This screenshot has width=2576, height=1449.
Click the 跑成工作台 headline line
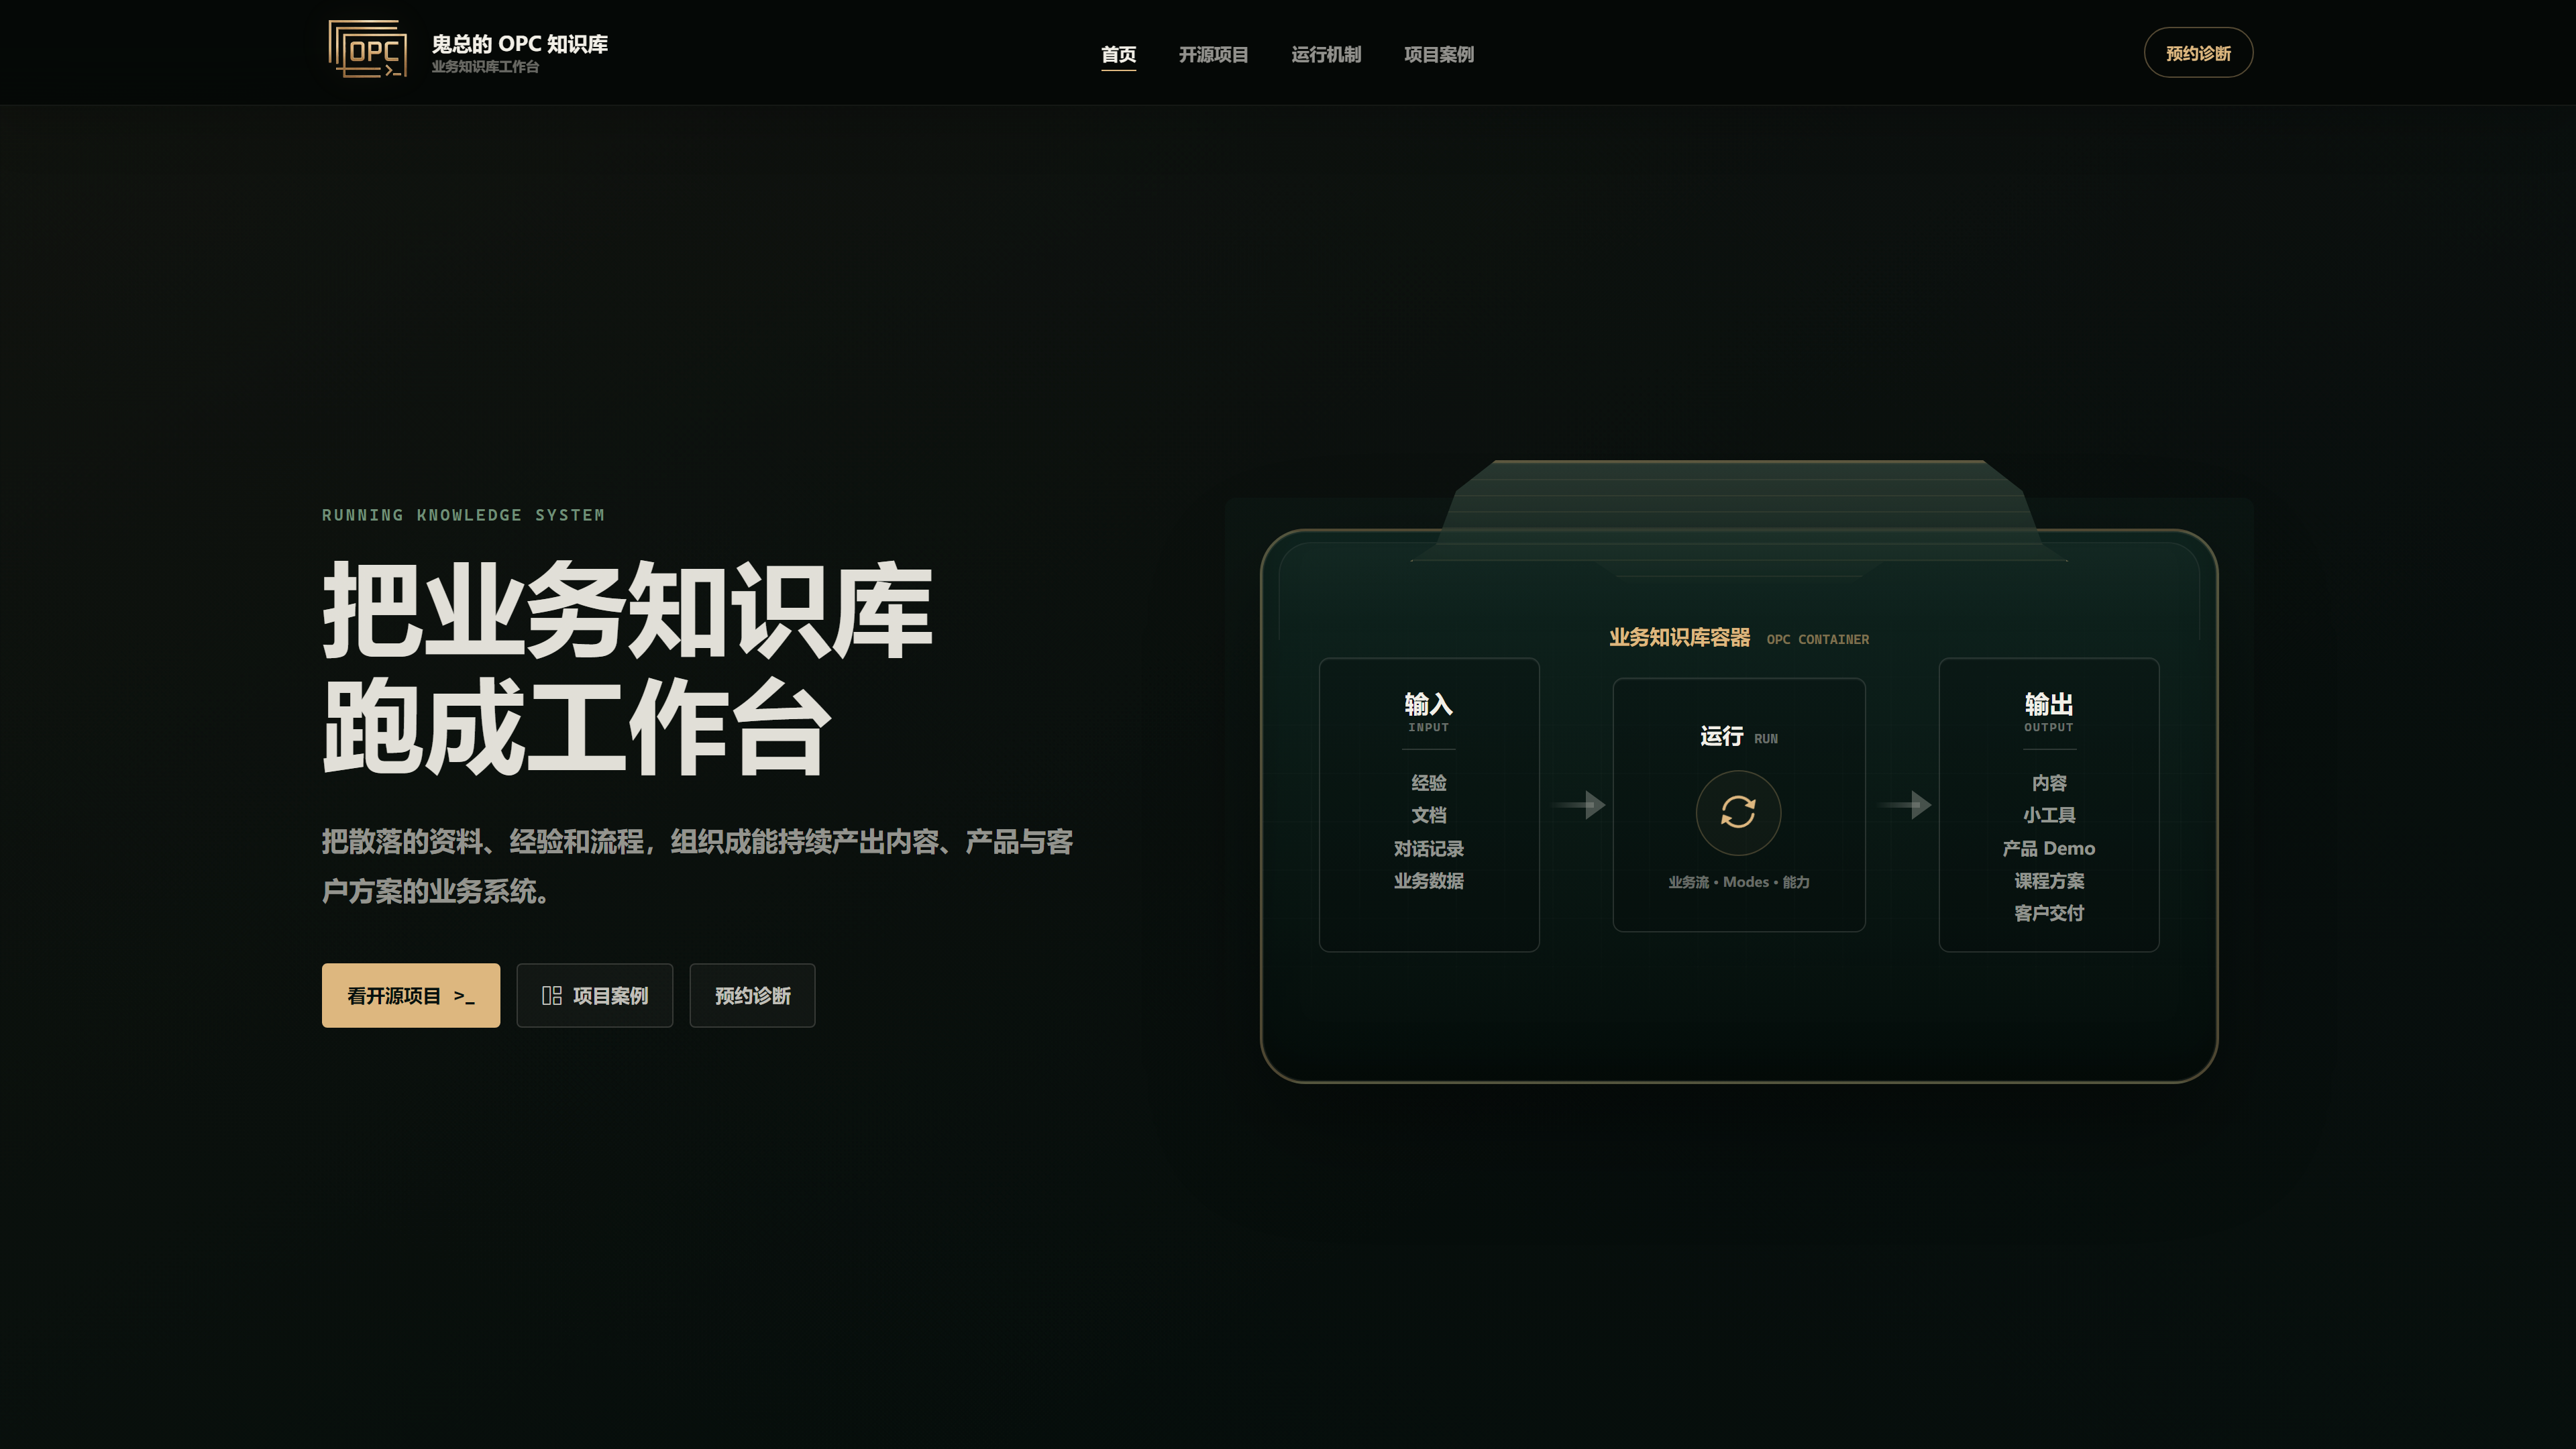577,726
